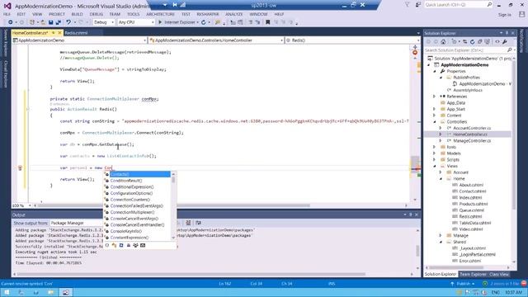
Task: Toggle the third (blue) completion filter icon
Action: [121, 246]
